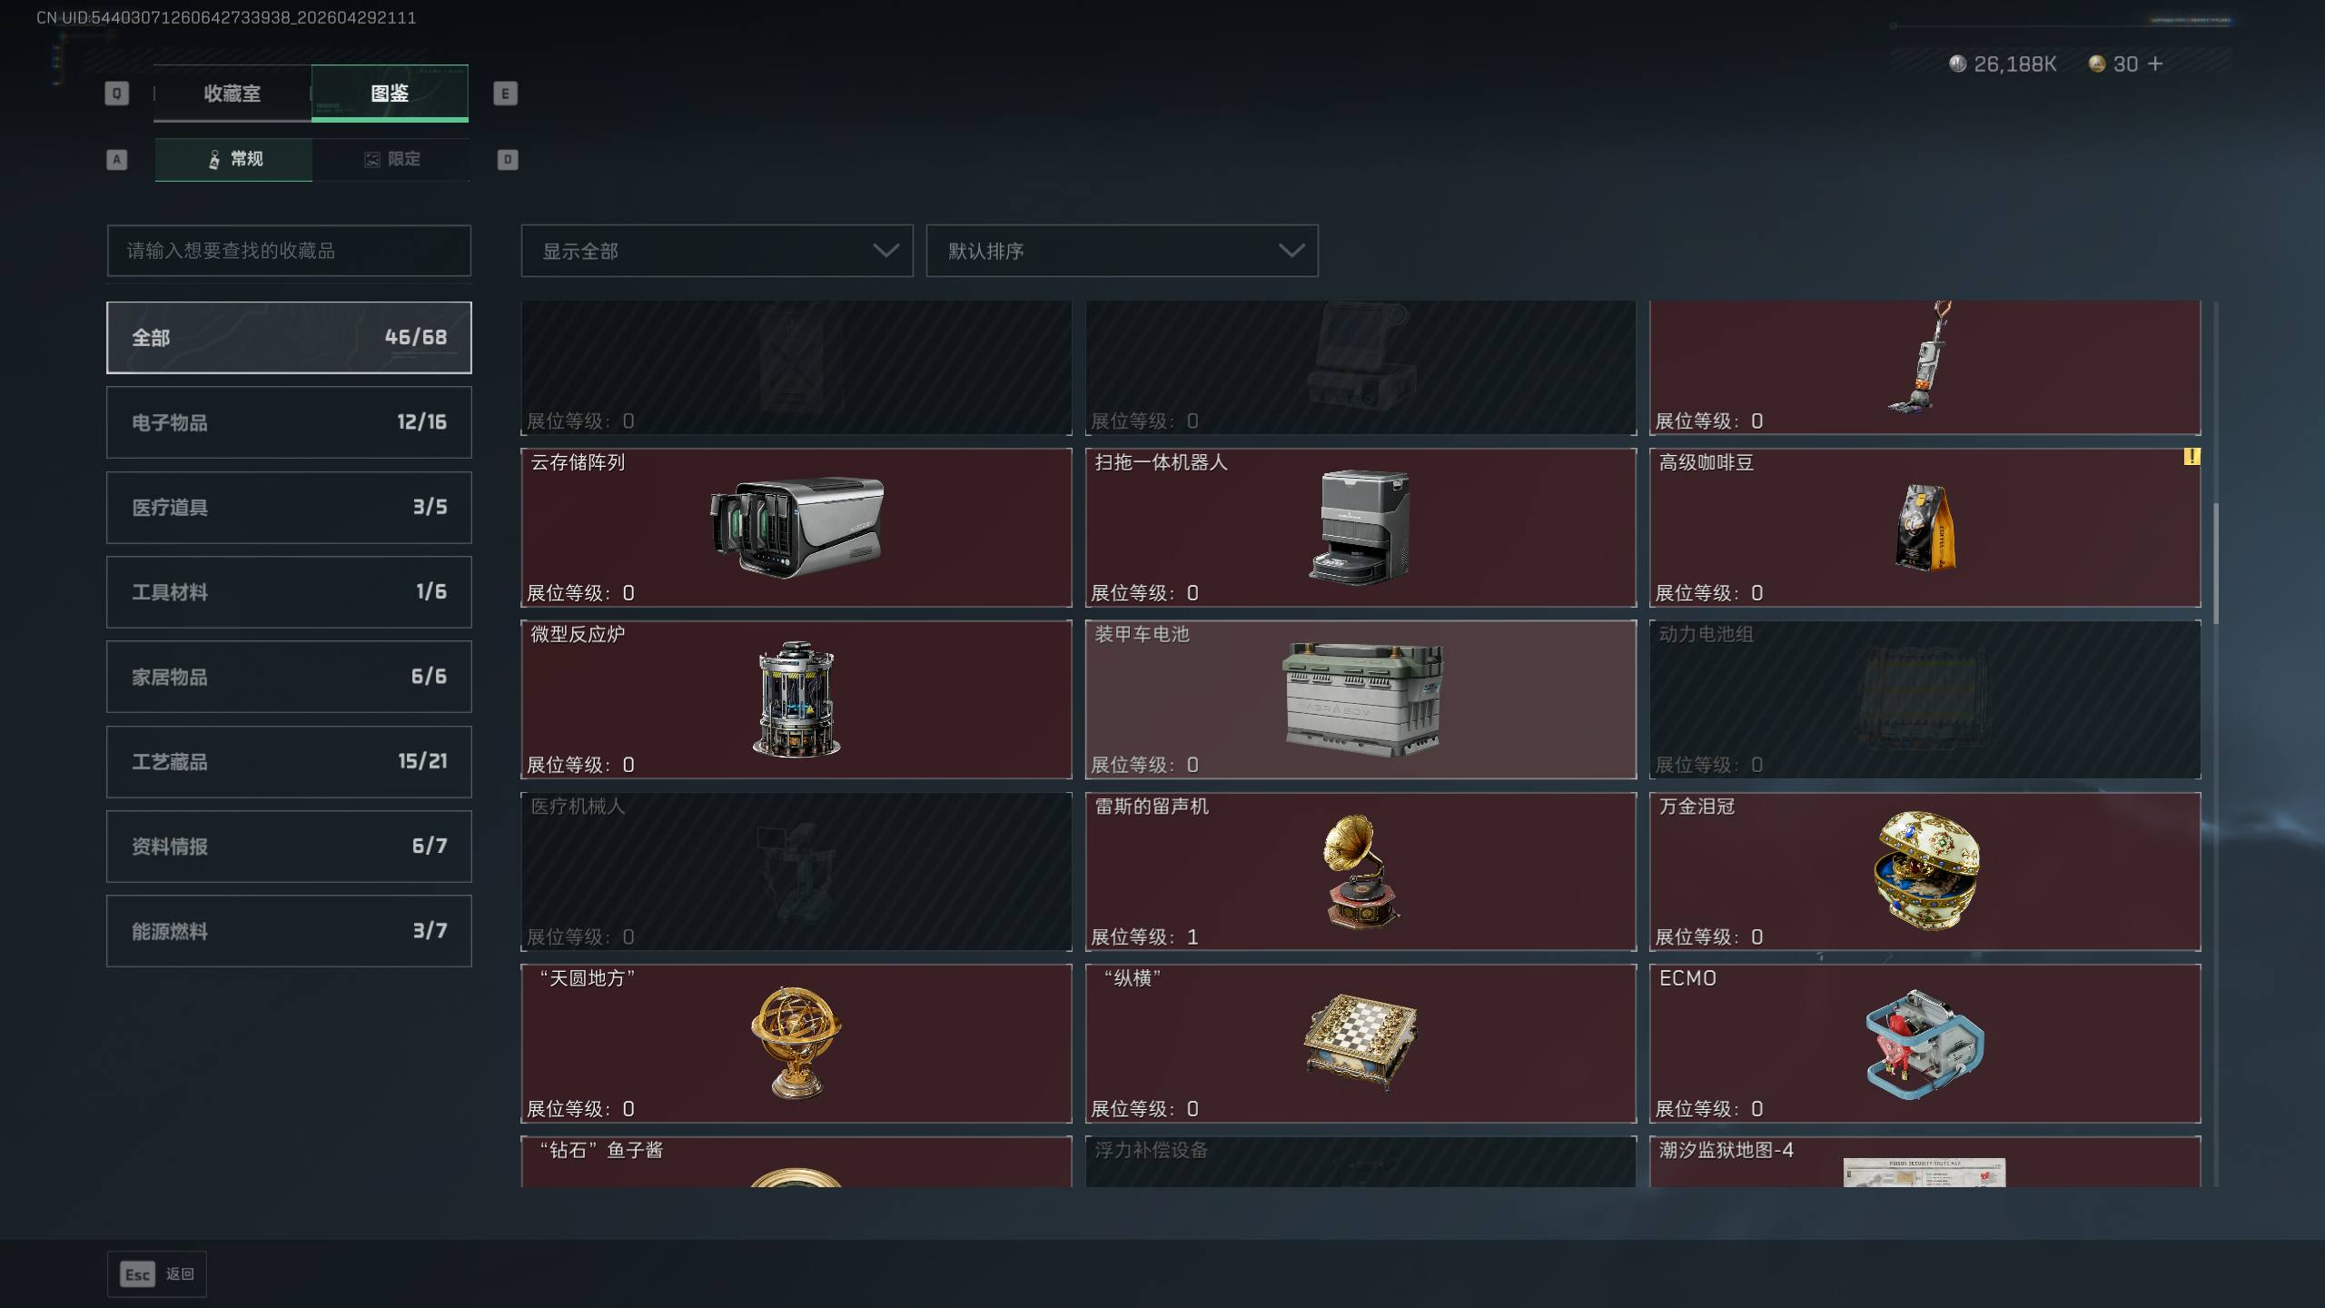Select the 雷斯的留声机 gramophone icon

[1360, 871]
